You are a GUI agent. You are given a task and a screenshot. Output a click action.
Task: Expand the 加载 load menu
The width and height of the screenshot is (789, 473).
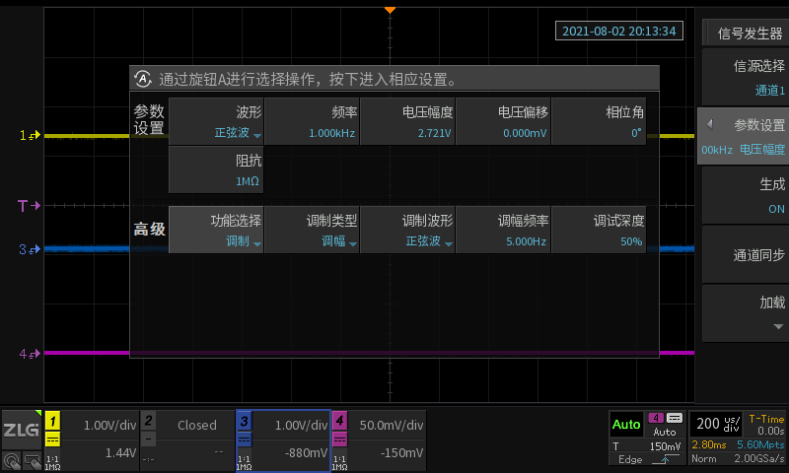[x=745, y=313]
